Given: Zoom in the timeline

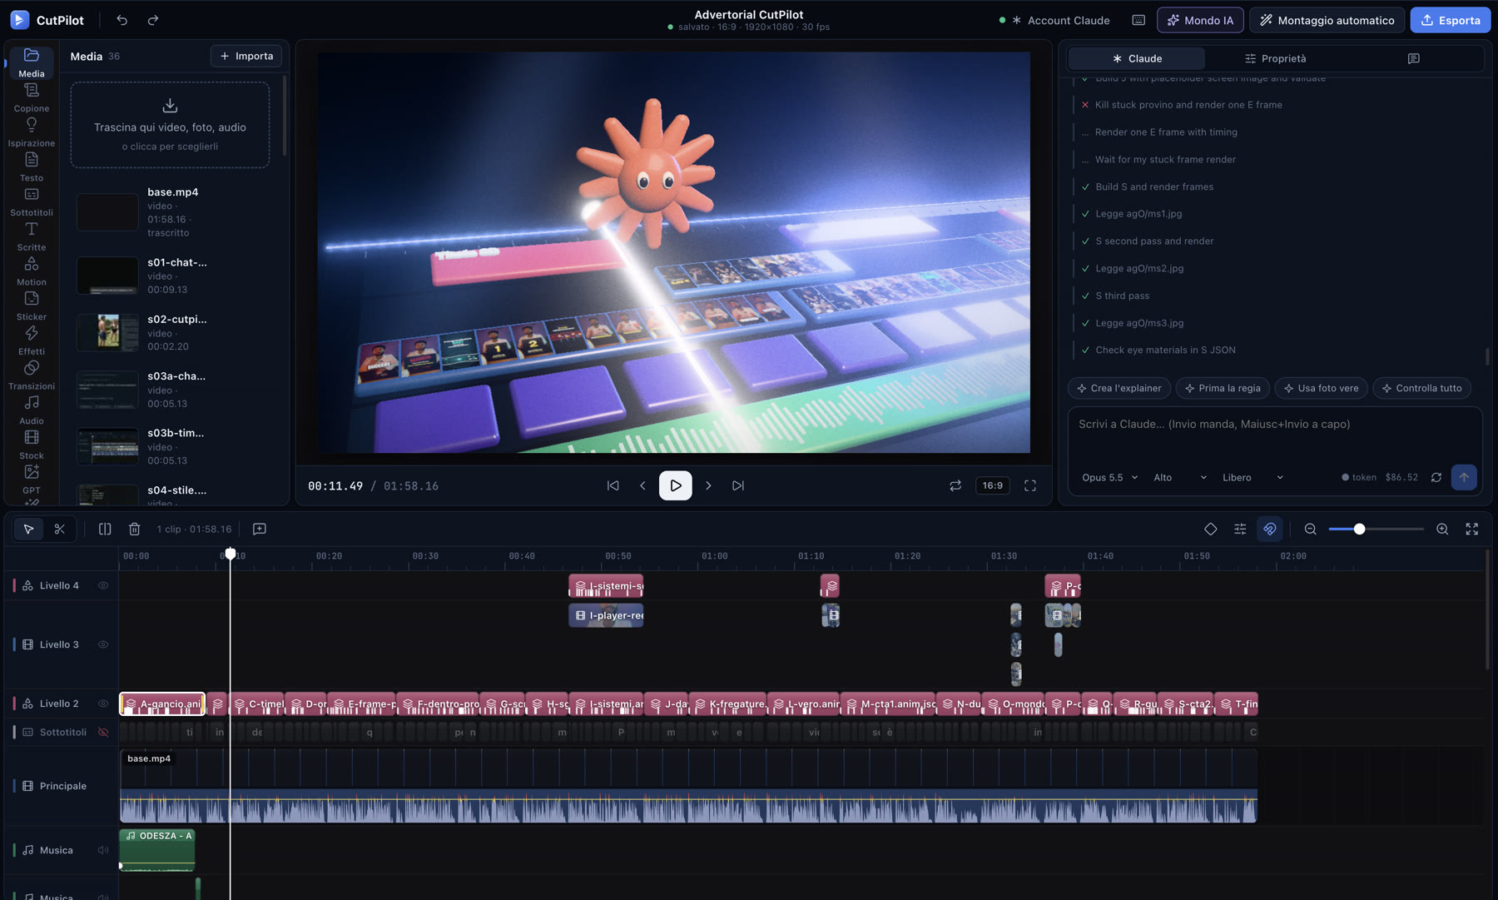Looking at the screenshot, I should 1442,529.
